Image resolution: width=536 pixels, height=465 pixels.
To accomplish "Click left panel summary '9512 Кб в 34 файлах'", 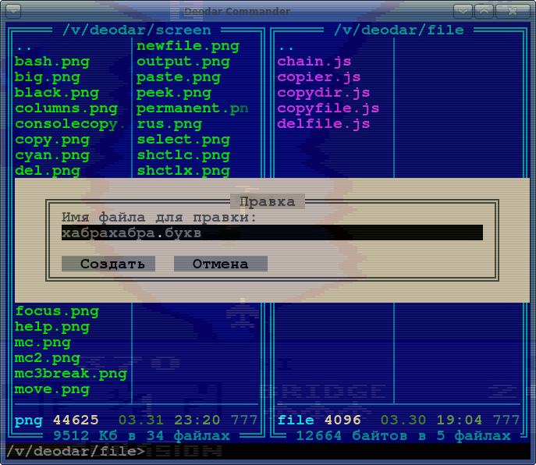I will tap(141, 436).
